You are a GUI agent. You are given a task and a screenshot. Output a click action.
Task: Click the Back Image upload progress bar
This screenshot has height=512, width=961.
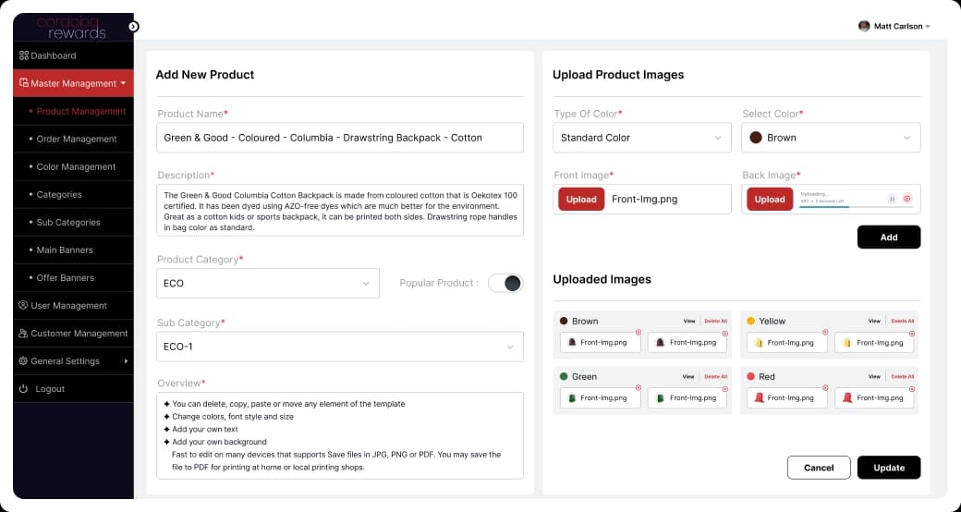856,207
